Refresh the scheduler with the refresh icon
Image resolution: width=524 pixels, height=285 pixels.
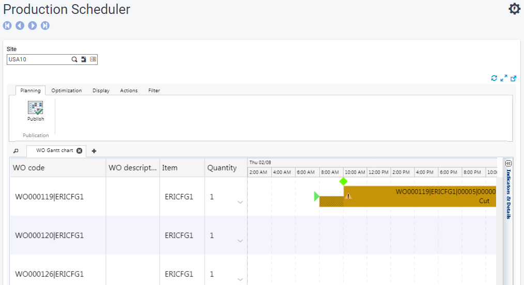(494, 78)
